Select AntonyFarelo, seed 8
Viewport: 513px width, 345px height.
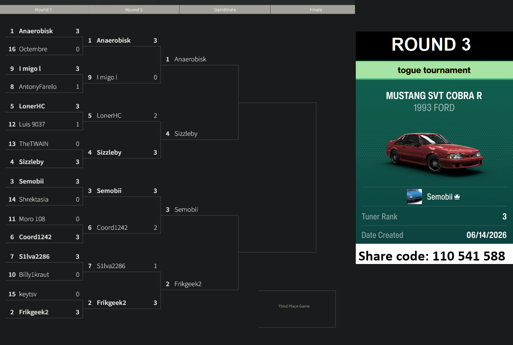click(x=38, y=87)
